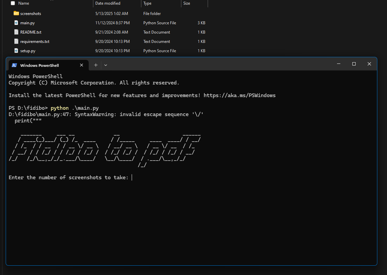Click the text document icon beside requirements.txt
This screenshot has height=275, width=387.
[16, 41]
